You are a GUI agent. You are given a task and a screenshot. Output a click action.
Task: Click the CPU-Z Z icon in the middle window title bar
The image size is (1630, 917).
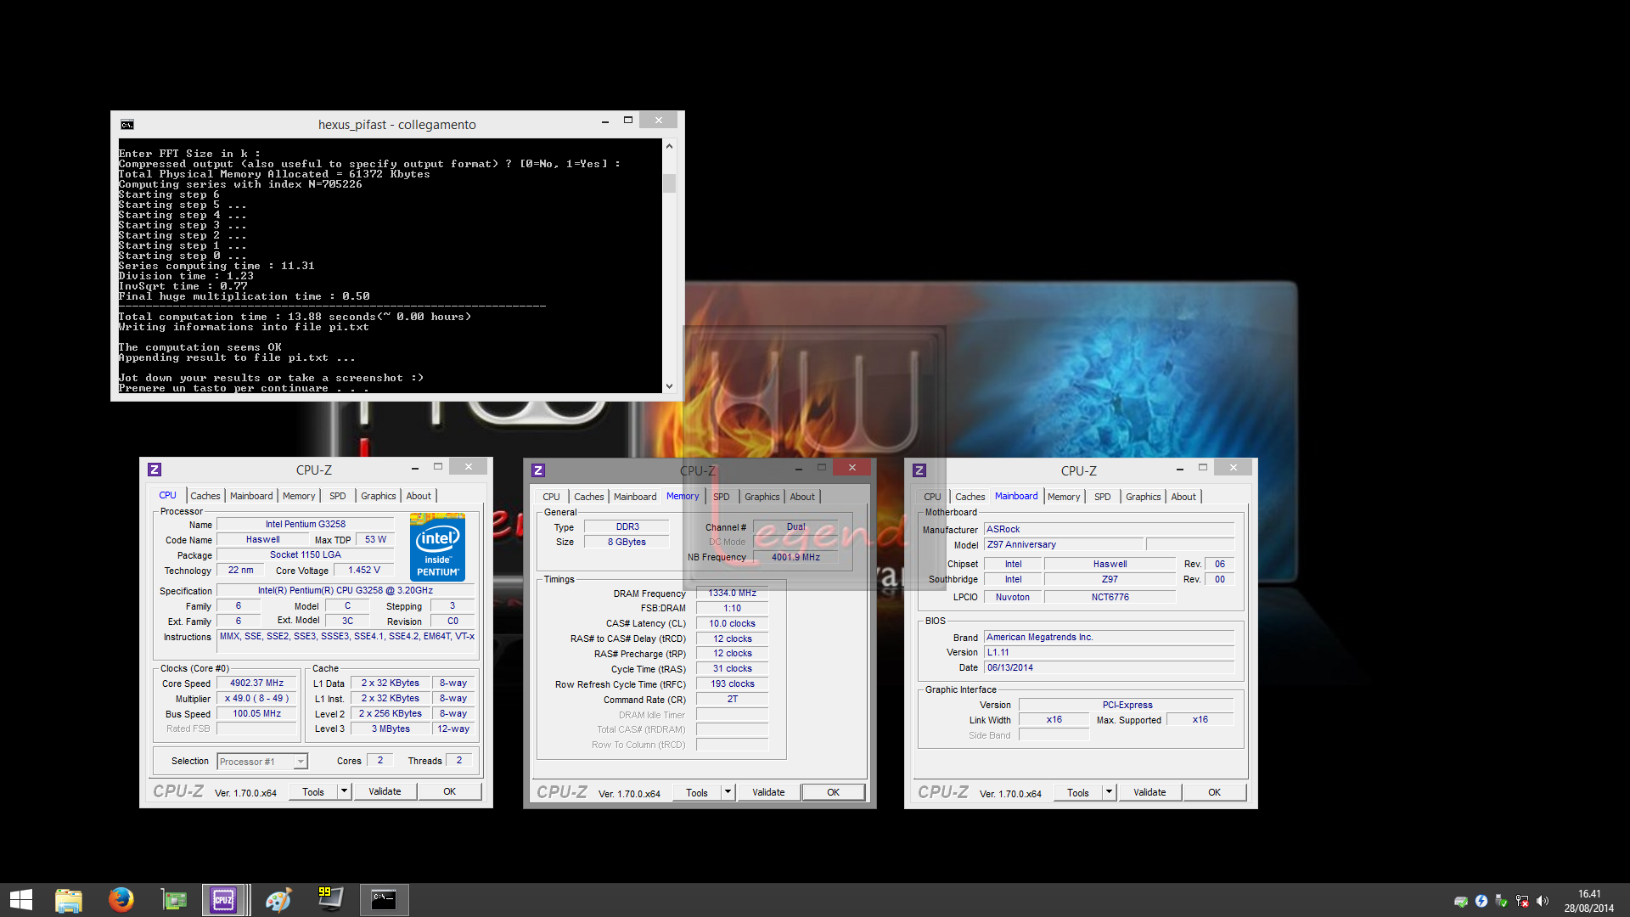[538, 470]
